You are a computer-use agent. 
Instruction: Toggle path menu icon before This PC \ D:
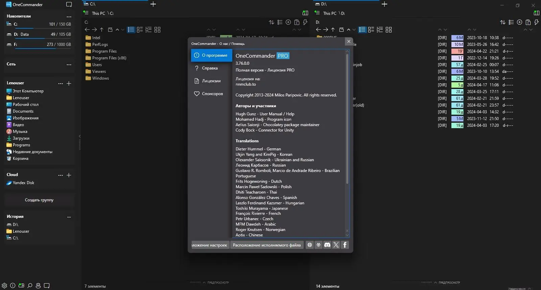pyautogui.click(x=317, y=13)
